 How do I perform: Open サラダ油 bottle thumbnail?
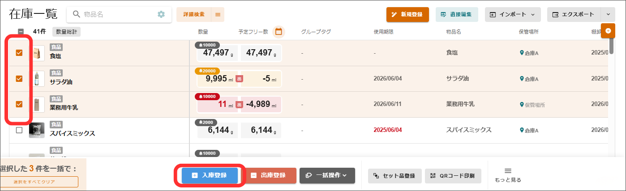(37, 79)
